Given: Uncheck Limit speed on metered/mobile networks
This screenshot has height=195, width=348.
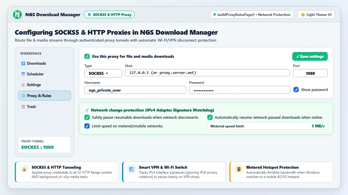Looking at the screenshot, I should pyautogui.click(x=87, y=126).
